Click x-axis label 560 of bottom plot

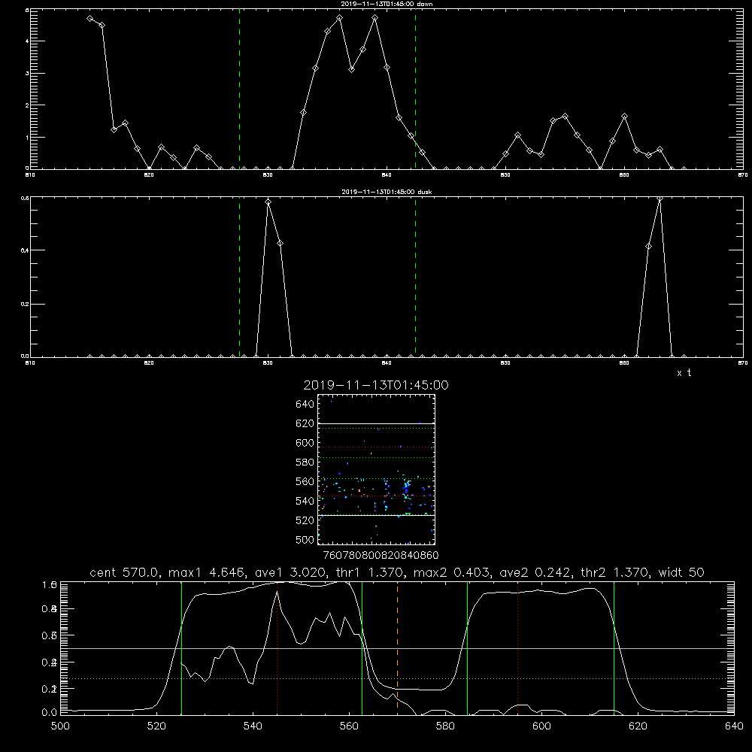(x=349, y=726)
